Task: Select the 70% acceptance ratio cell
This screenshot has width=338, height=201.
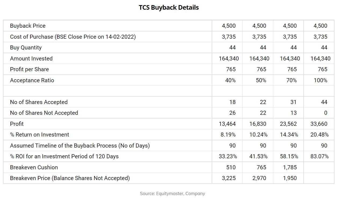Action: [292, 80]
